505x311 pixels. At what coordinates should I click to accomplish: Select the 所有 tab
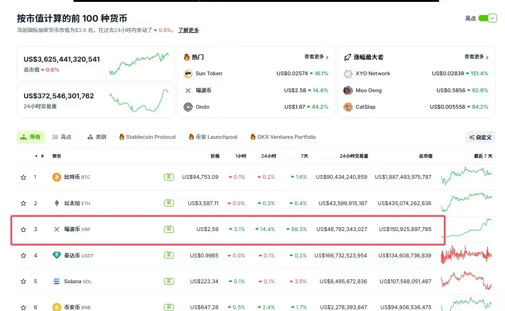[31, 137]
